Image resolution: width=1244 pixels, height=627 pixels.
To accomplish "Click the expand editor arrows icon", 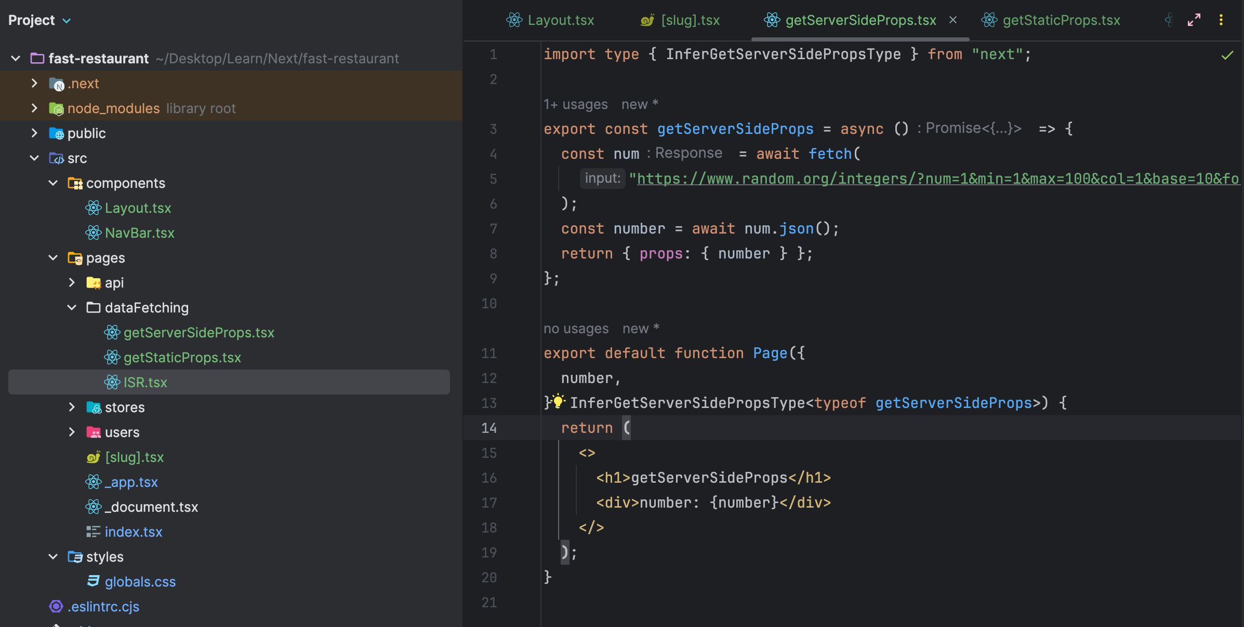I will (x=1194, y=20).
